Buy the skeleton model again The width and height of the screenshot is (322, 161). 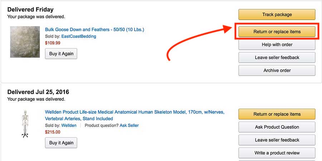tap(61, 143)
